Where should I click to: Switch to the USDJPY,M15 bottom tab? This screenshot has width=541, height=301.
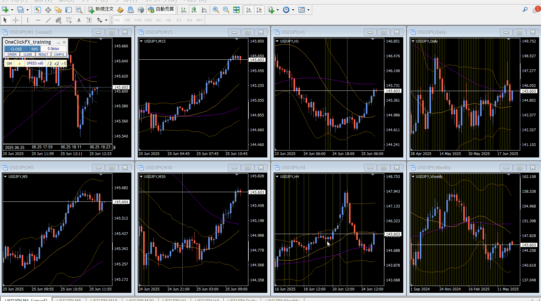[x=104, y=300]
